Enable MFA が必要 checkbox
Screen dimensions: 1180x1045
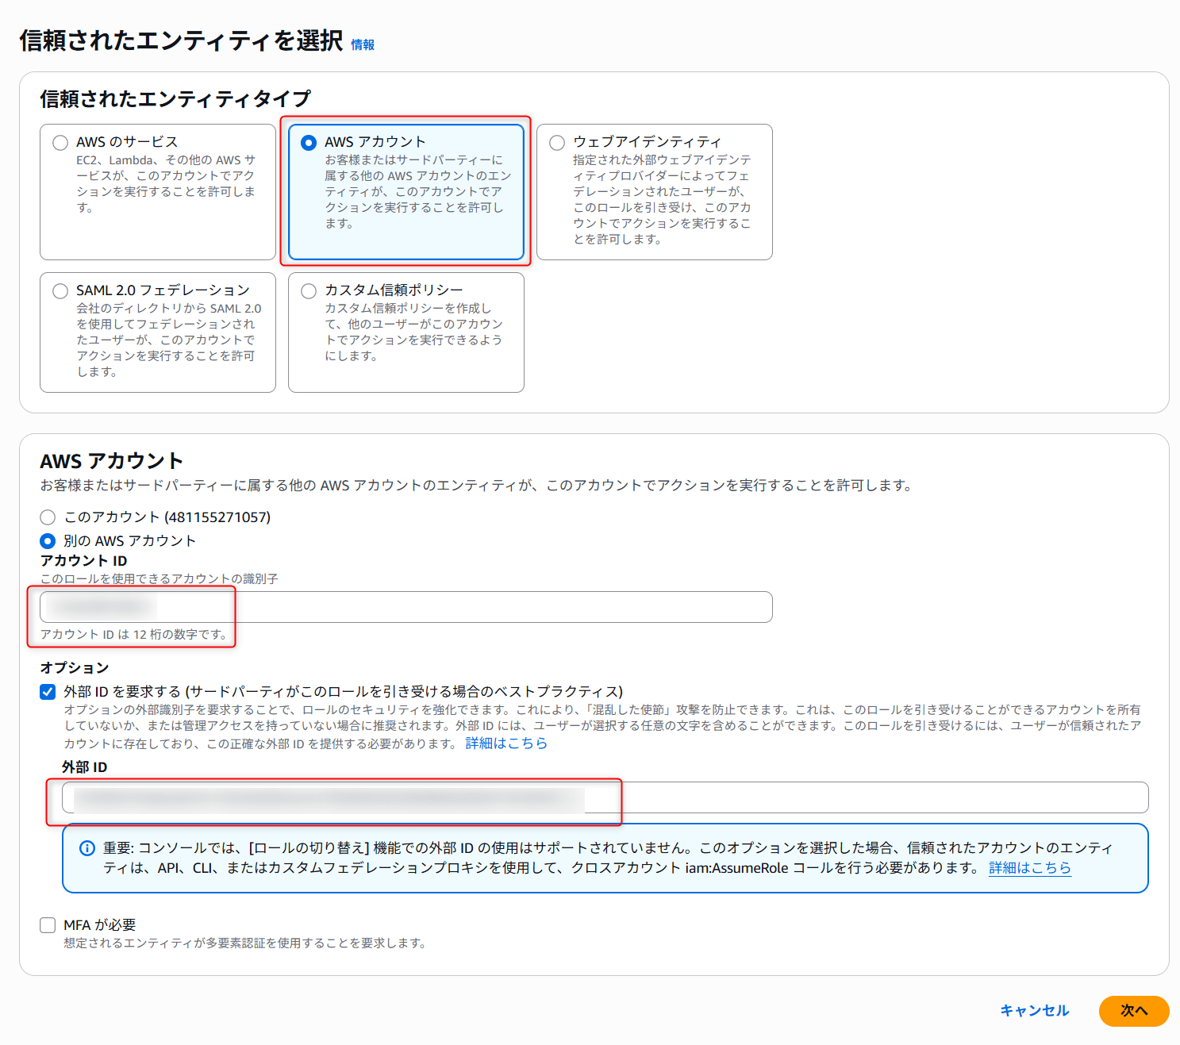[48, 925]
